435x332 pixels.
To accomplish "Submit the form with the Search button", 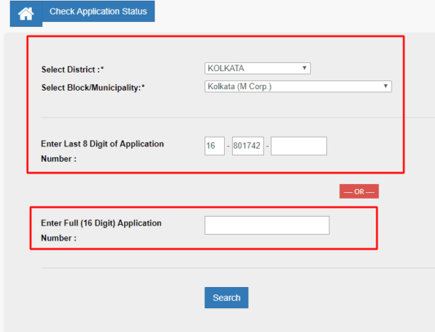I will click(x=226, y=298).
